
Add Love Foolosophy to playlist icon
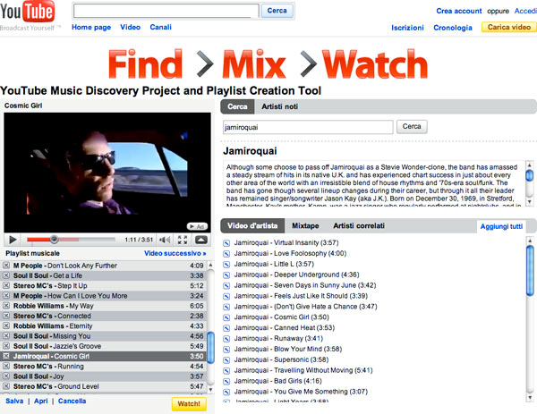click(226, 254)
